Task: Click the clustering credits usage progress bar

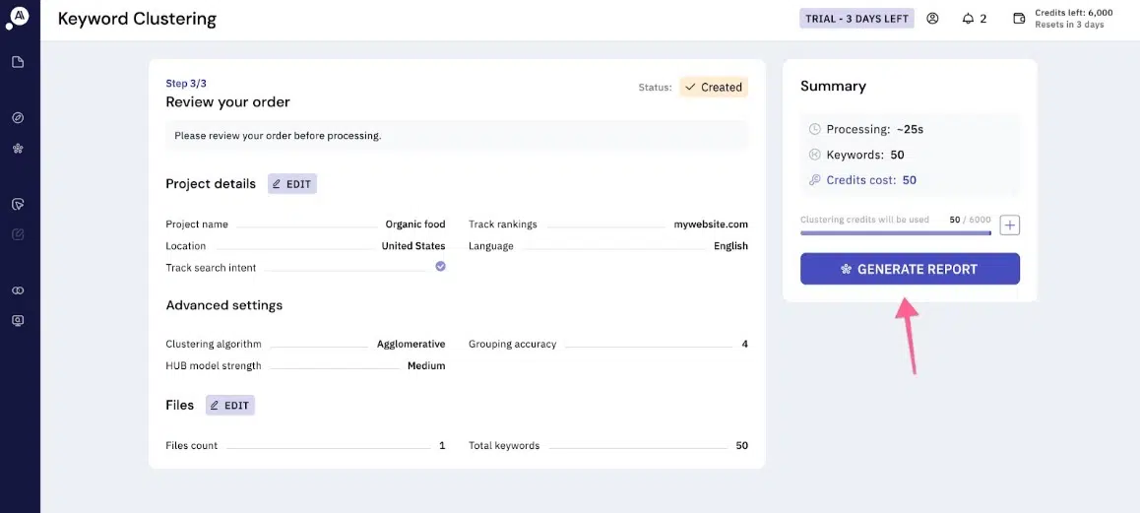Action: [x=896, y=232]
